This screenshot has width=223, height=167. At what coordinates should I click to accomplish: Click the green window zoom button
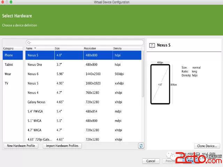(11, 2)
